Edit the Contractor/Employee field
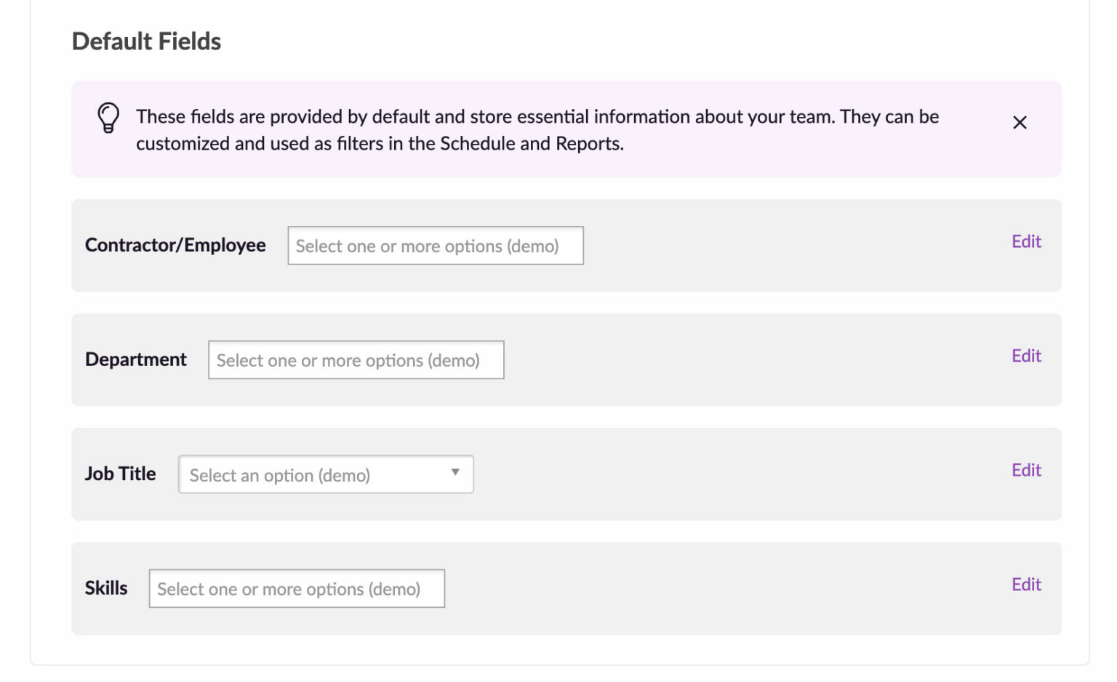 click(1025, 241)
